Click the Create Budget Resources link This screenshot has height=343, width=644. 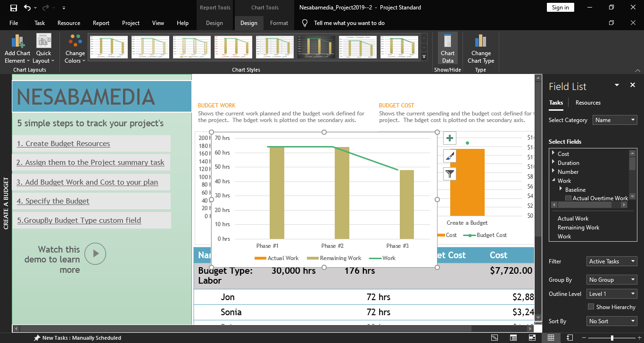(x=63, y=144)
